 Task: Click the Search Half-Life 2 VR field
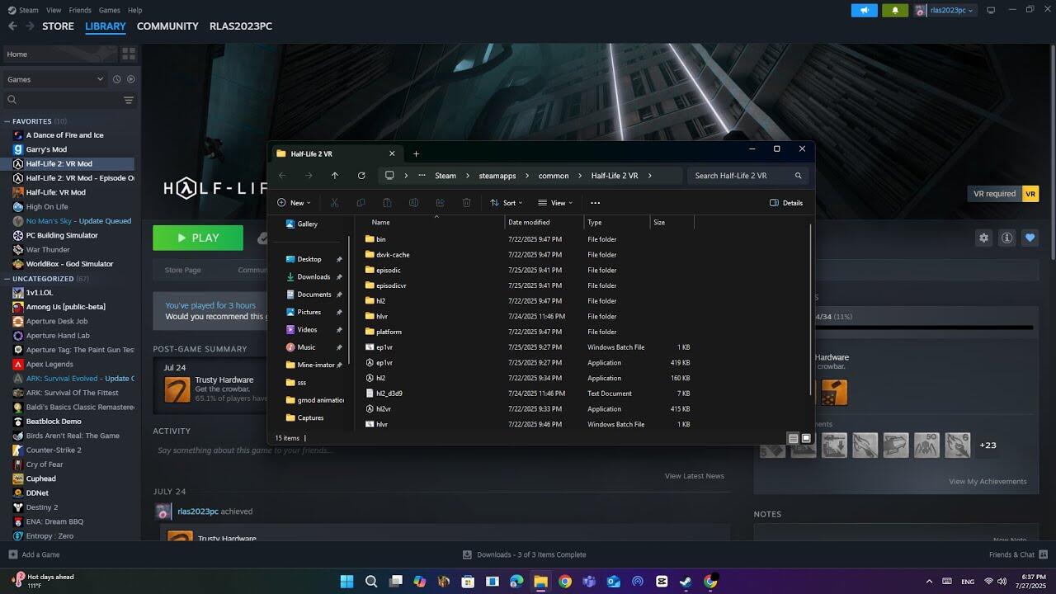tap(740, 176)
